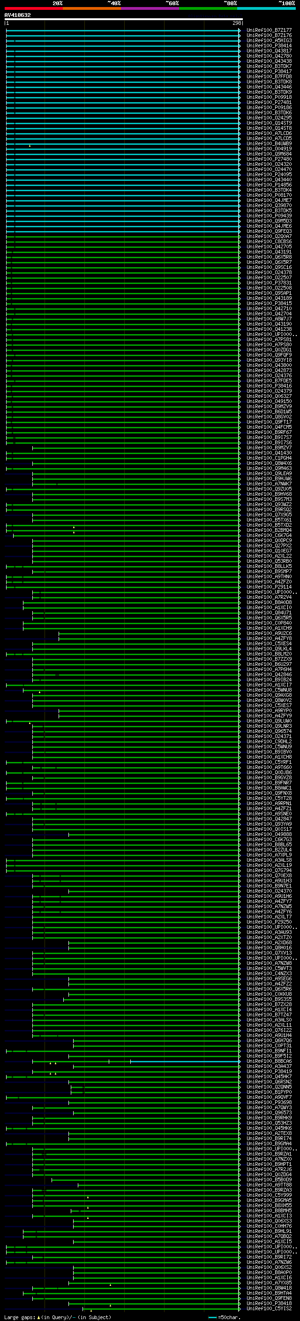Click the cyan ~100% identity legend segment

[266, 8]
